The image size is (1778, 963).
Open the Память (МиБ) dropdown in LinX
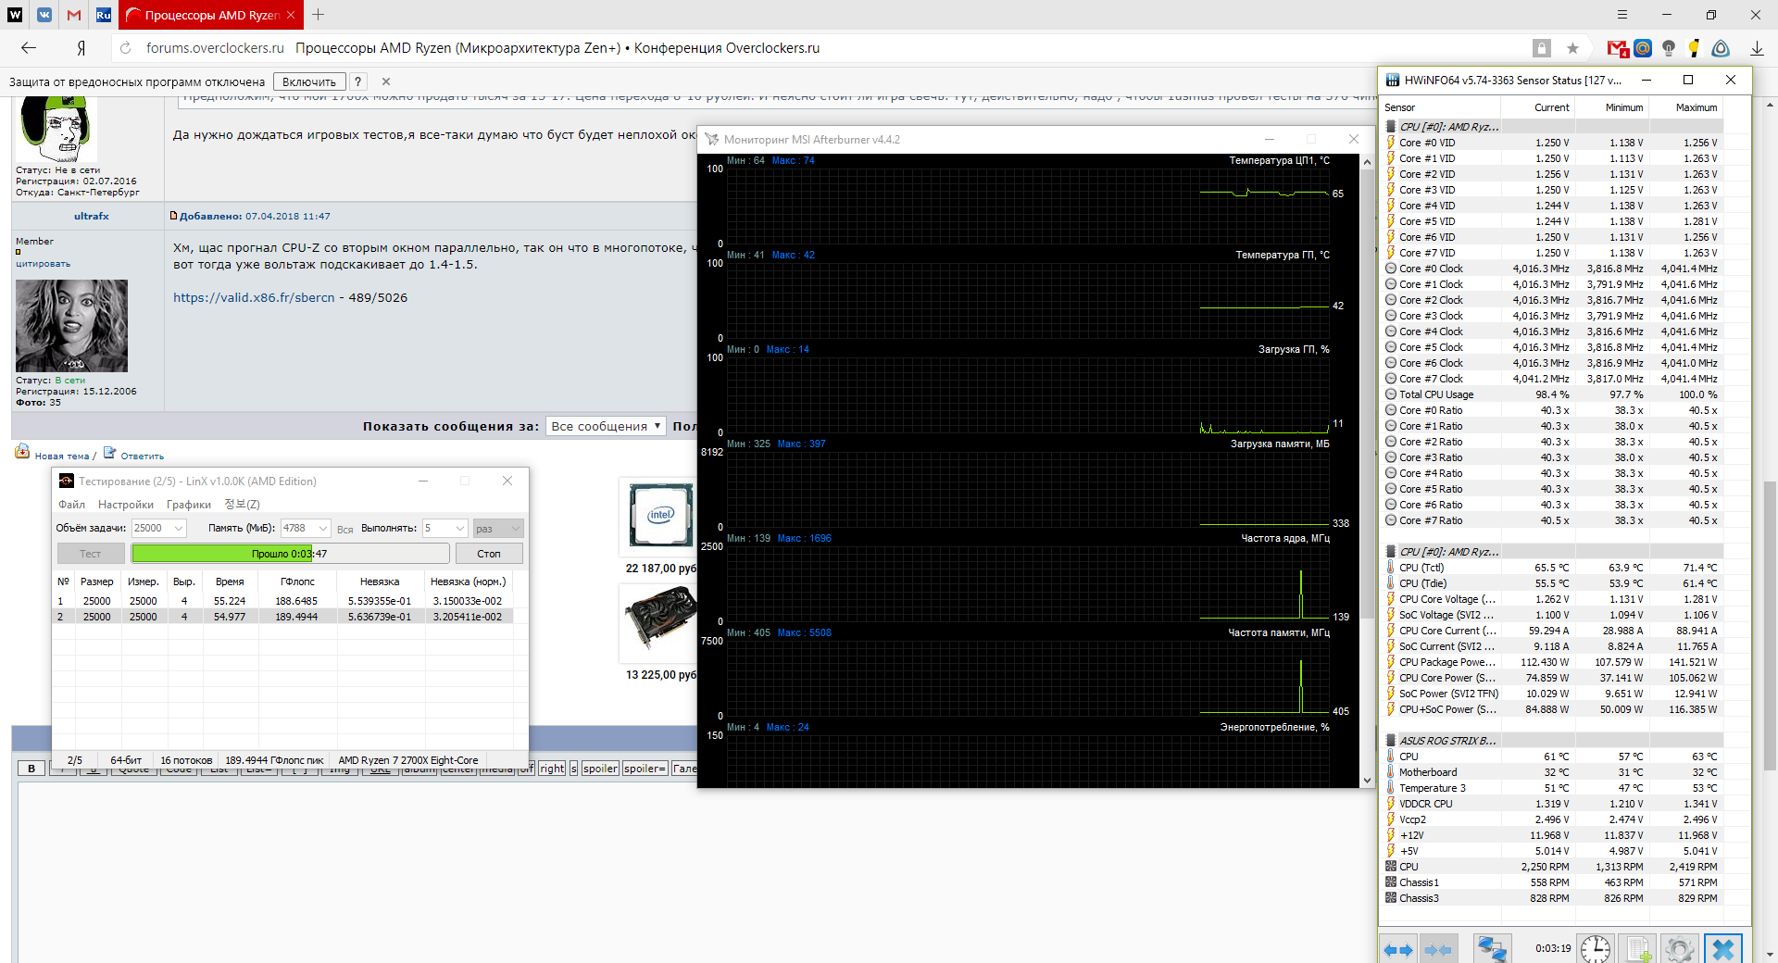tap(323, 528)
